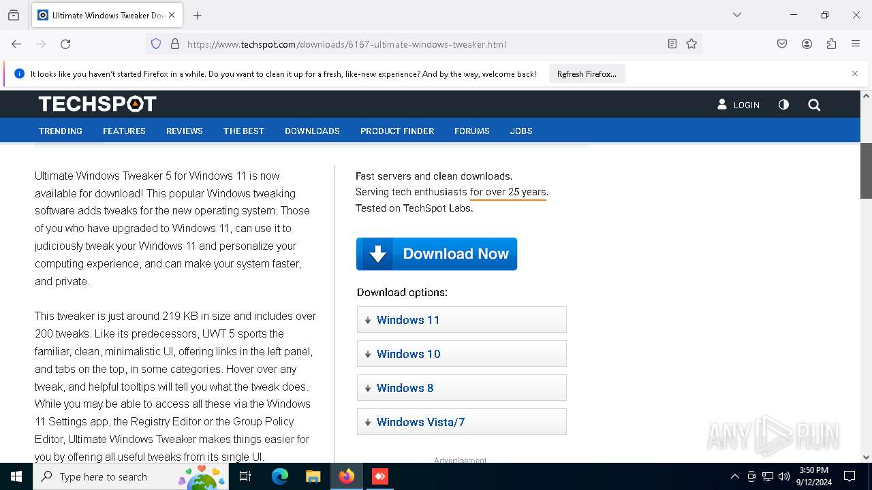872x490 pixels.
Task: Open the tracking protection shield icon
Action: click(156, 44)
